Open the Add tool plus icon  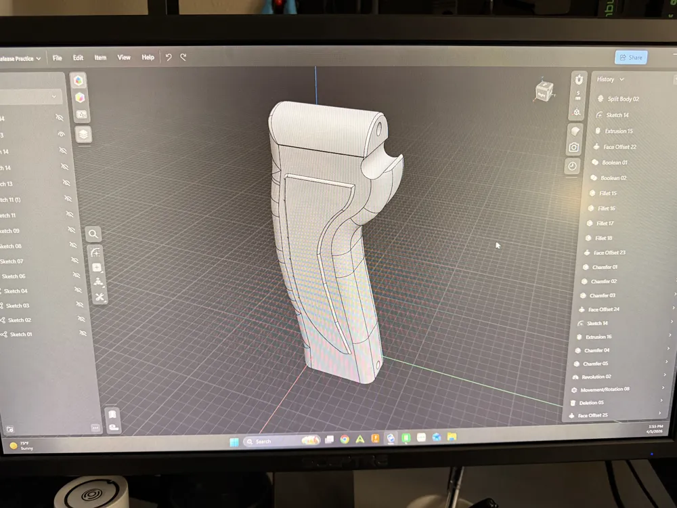coord(97,268)
